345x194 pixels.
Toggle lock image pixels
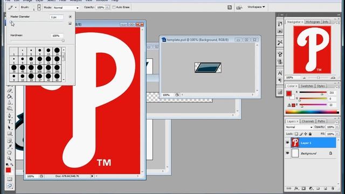pyautogui.click(x=301, y=134)
